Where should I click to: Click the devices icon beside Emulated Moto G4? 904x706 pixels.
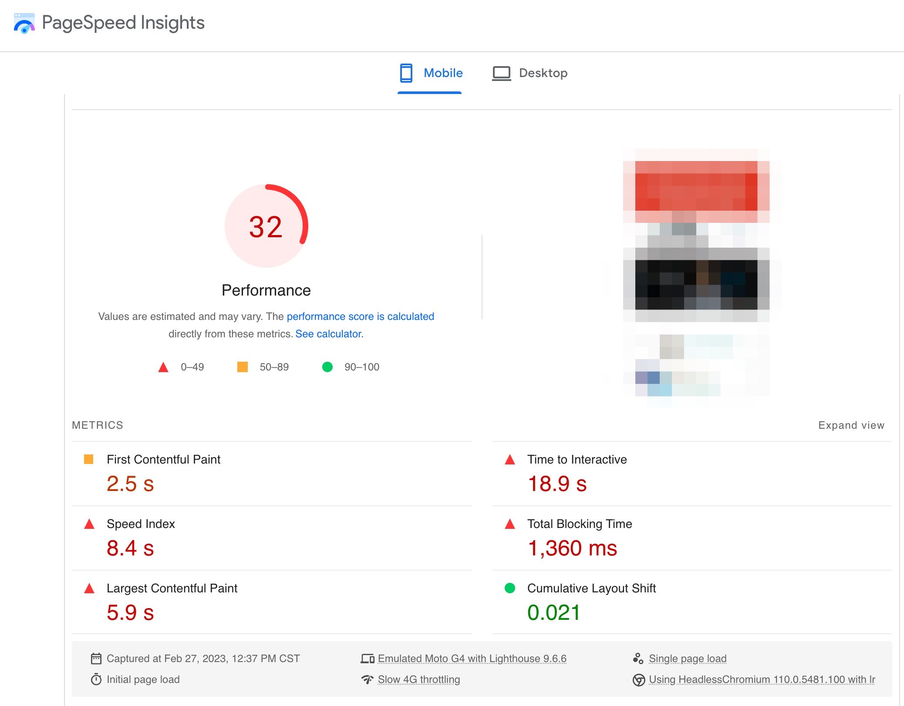pos(368,659)
